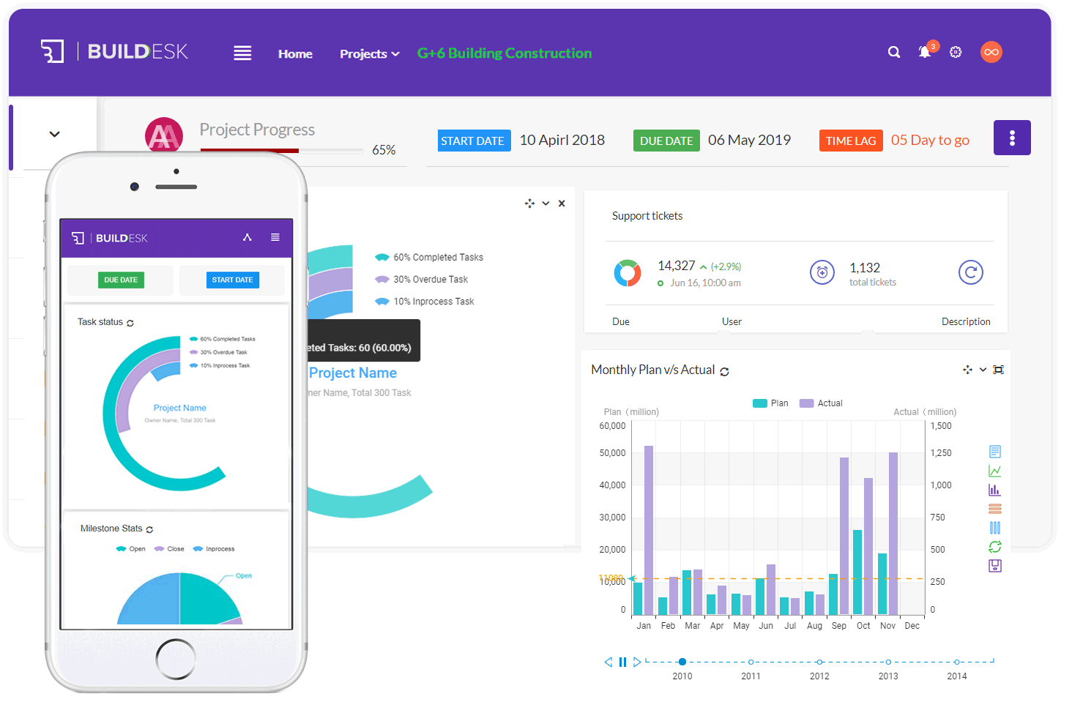1072x702 pixels.
Task: Click the dashboard DUE DATE green badge
Action: [666, 141]
